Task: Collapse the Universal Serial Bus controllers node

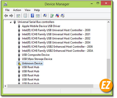Action: pos(11,22)
